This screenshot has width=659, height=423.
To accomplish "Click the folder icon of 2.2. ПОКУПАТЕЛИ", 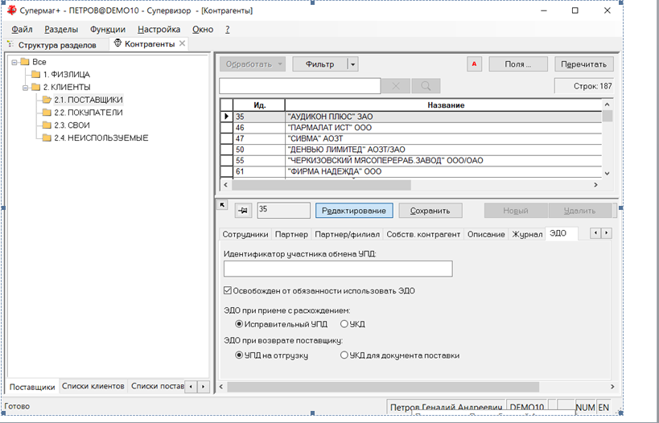I will point(47,113).
